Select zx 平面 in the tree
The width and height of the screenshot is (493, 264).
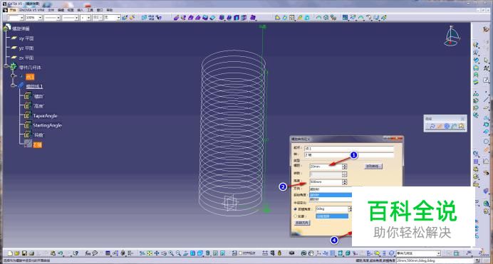coord(26,58)
